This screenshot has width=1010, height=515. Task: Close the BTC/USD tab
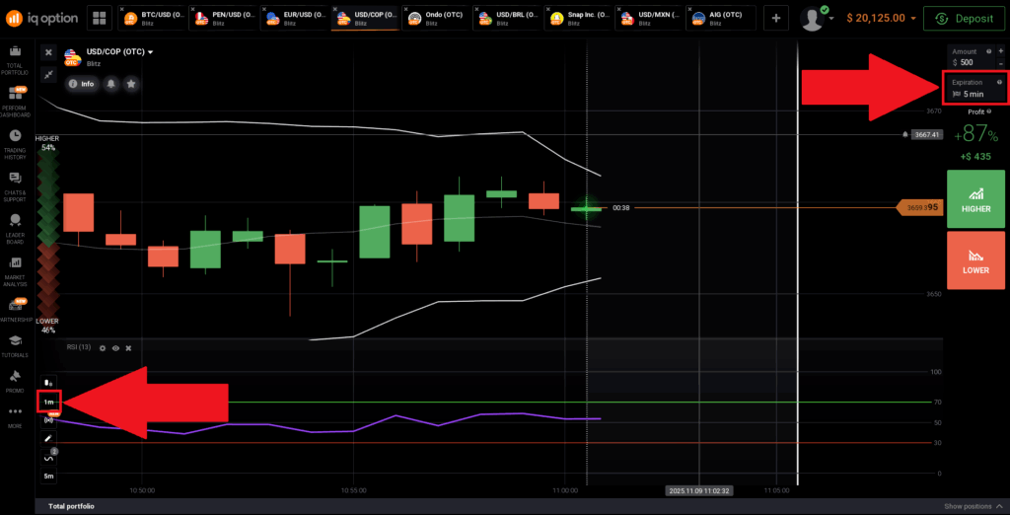tap(122, 9)
